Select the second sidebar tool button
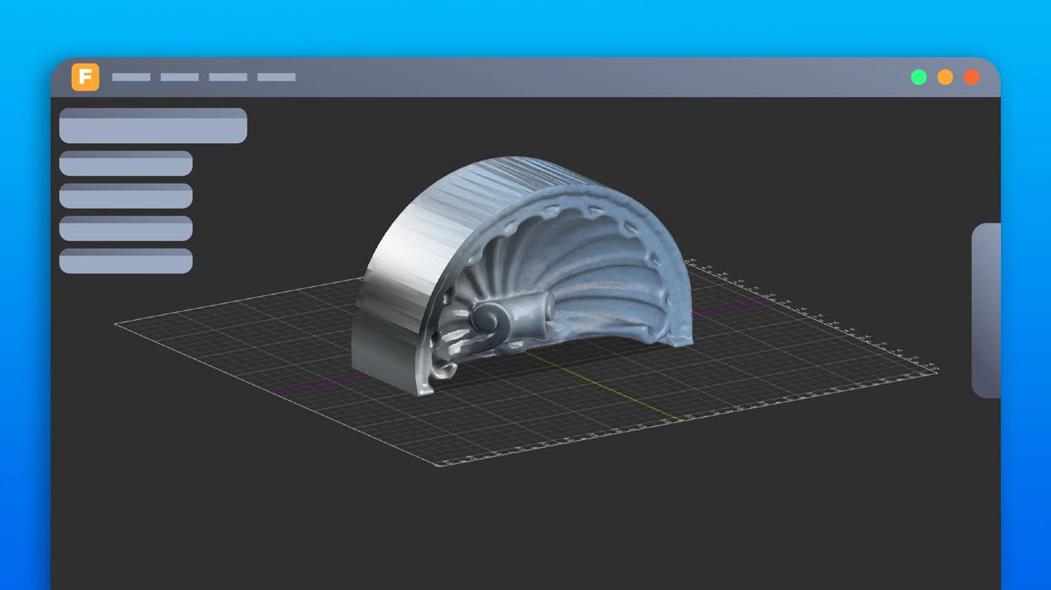The width and height of the screenshot is (1051, 590). pos(125,196)
